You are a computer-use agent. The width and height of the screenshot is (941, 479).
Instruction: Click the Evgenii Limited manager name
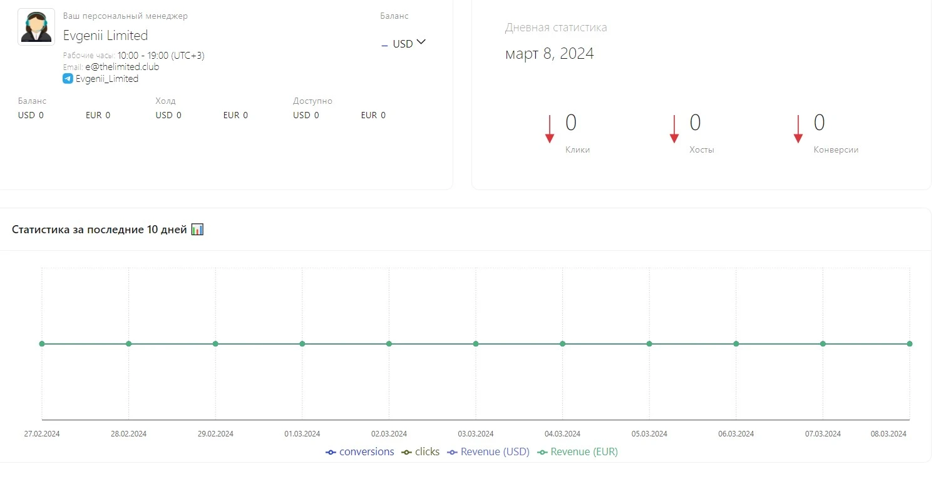[105, 35]
